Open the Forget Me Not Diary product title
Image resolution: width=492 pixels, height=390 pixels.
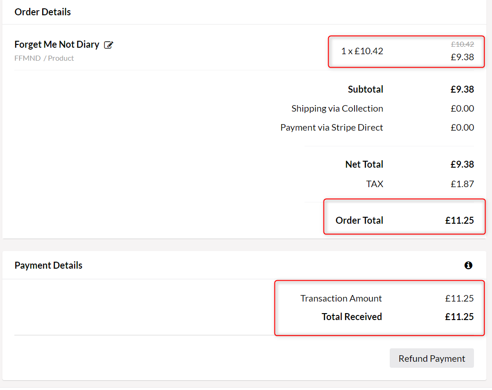57,44
